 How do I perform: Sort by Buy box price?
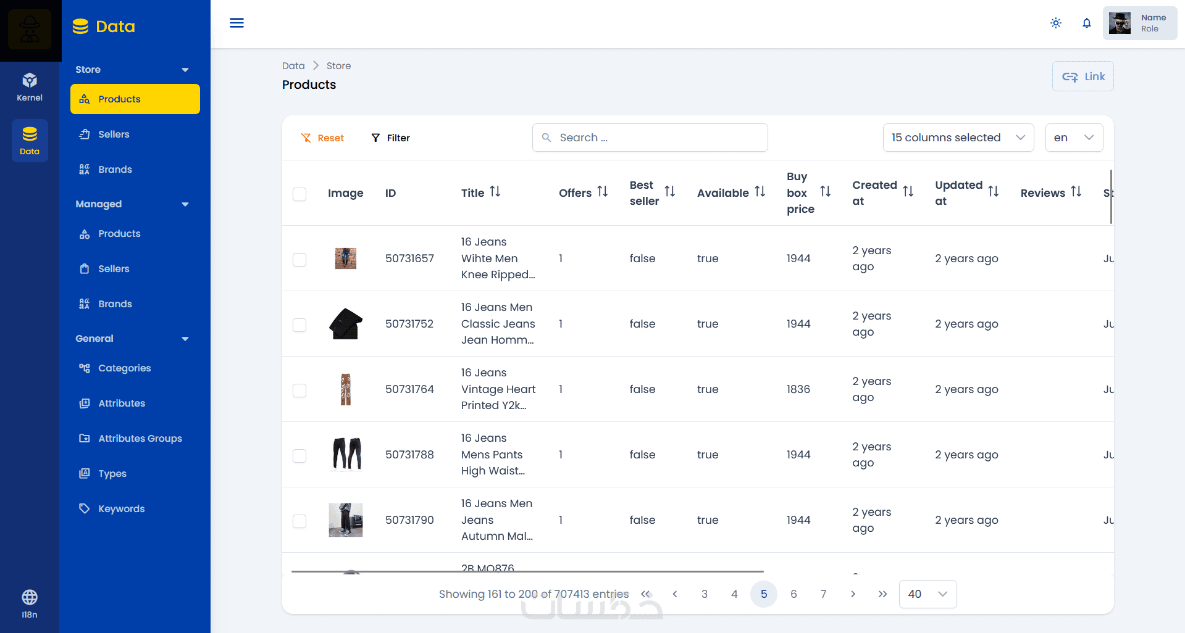pyautogui.click(x=825, y=192)
